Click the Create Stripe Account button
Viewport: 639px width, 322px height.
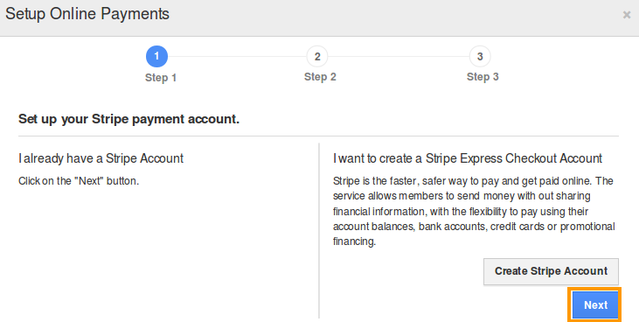551,271
